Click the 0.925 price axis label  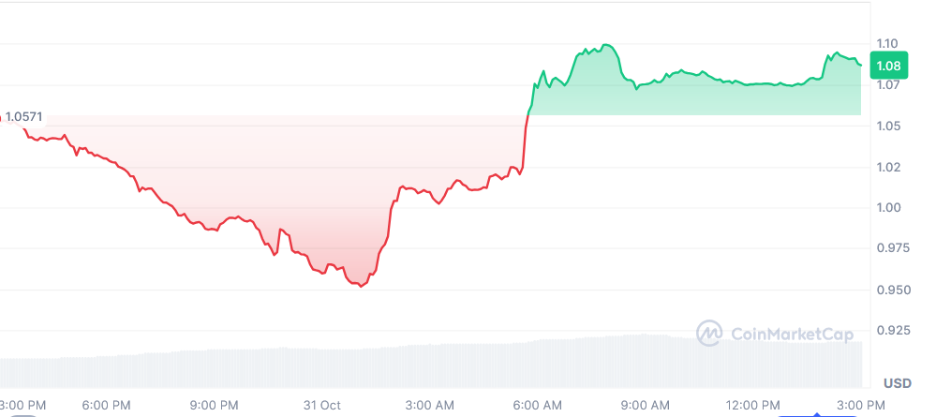click(891, 330)
